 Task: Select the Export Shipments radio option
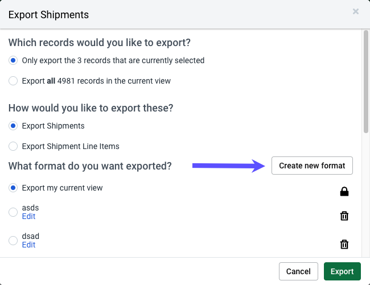click(13, 126)
